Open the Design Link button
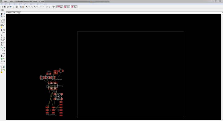Image resolution: width=223 pixels, height=121 pixels. point(59,7)
